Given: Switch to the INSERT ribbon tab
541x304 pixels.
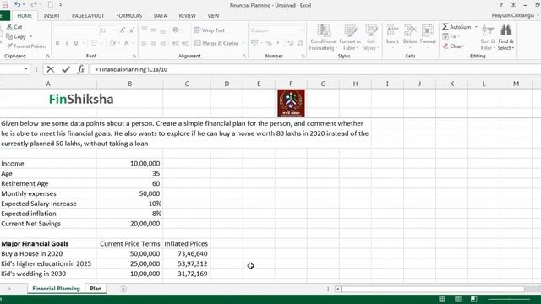Looking at the screenshot, I should (52, 15).
